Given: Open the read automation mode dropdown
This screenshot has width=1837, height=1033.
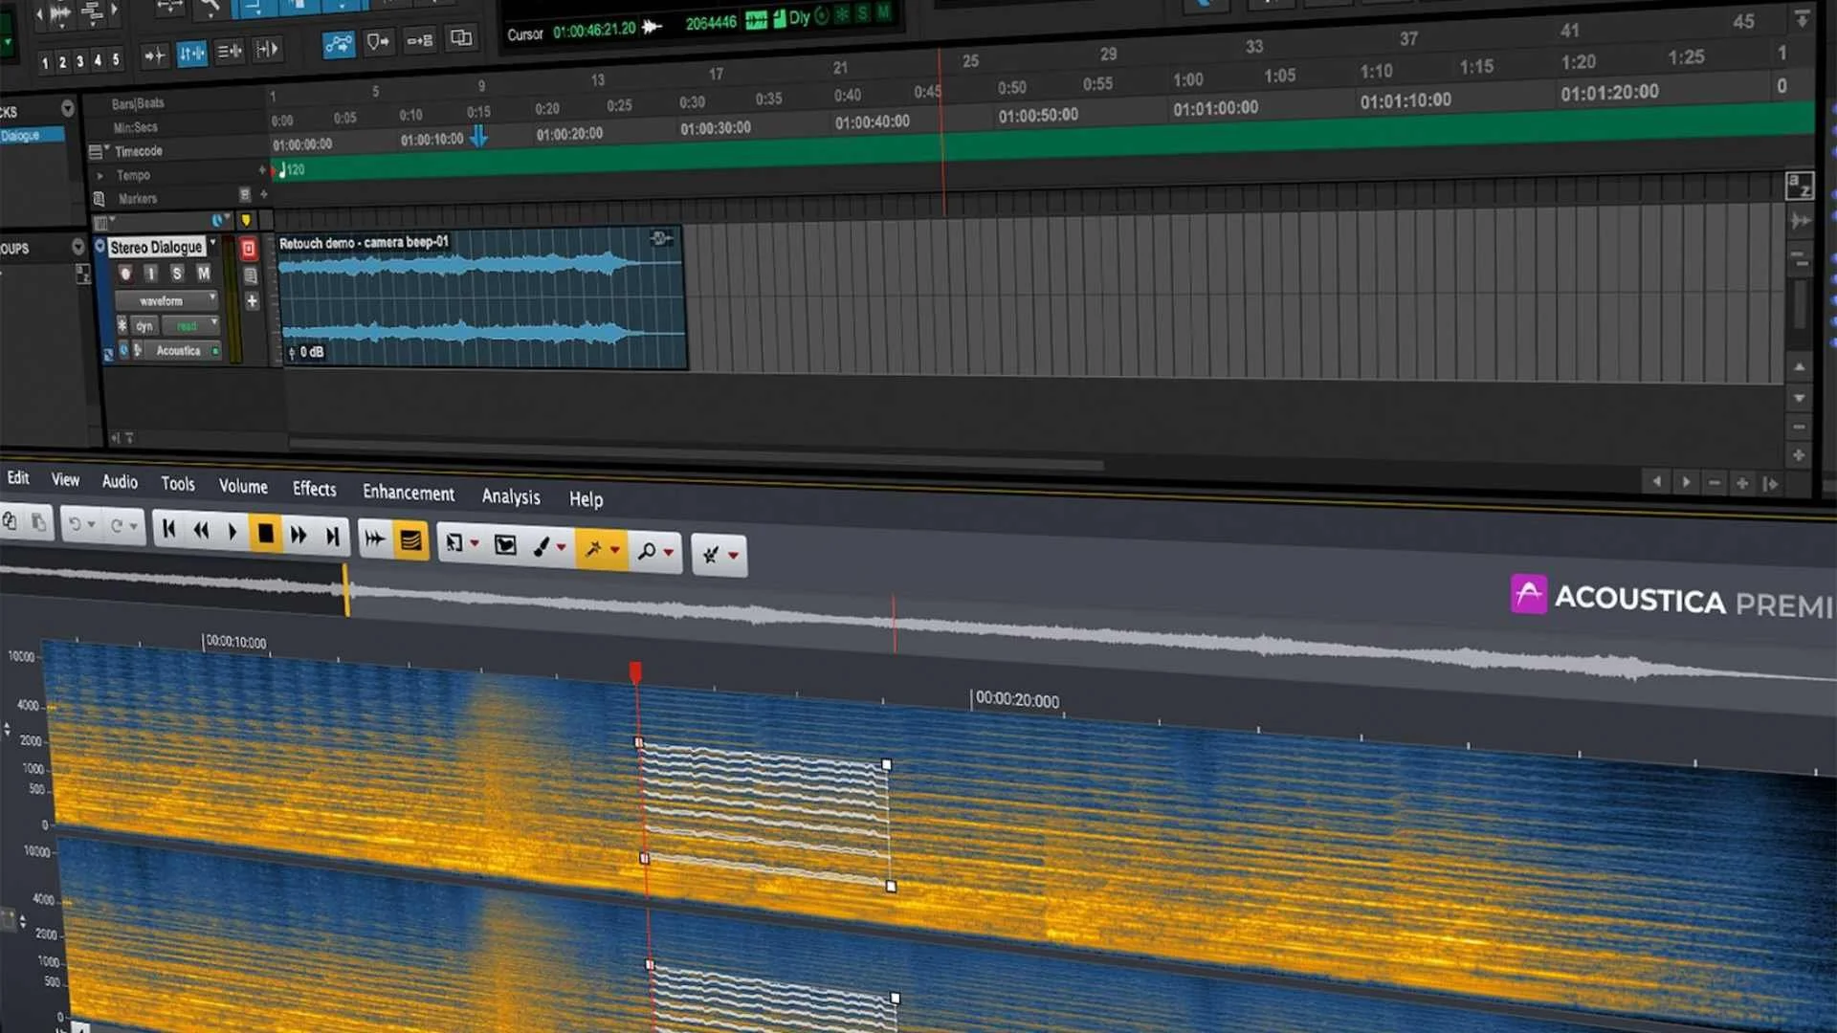Looking at the screenshot, I should pyautogui.click(x=189, y=326).
